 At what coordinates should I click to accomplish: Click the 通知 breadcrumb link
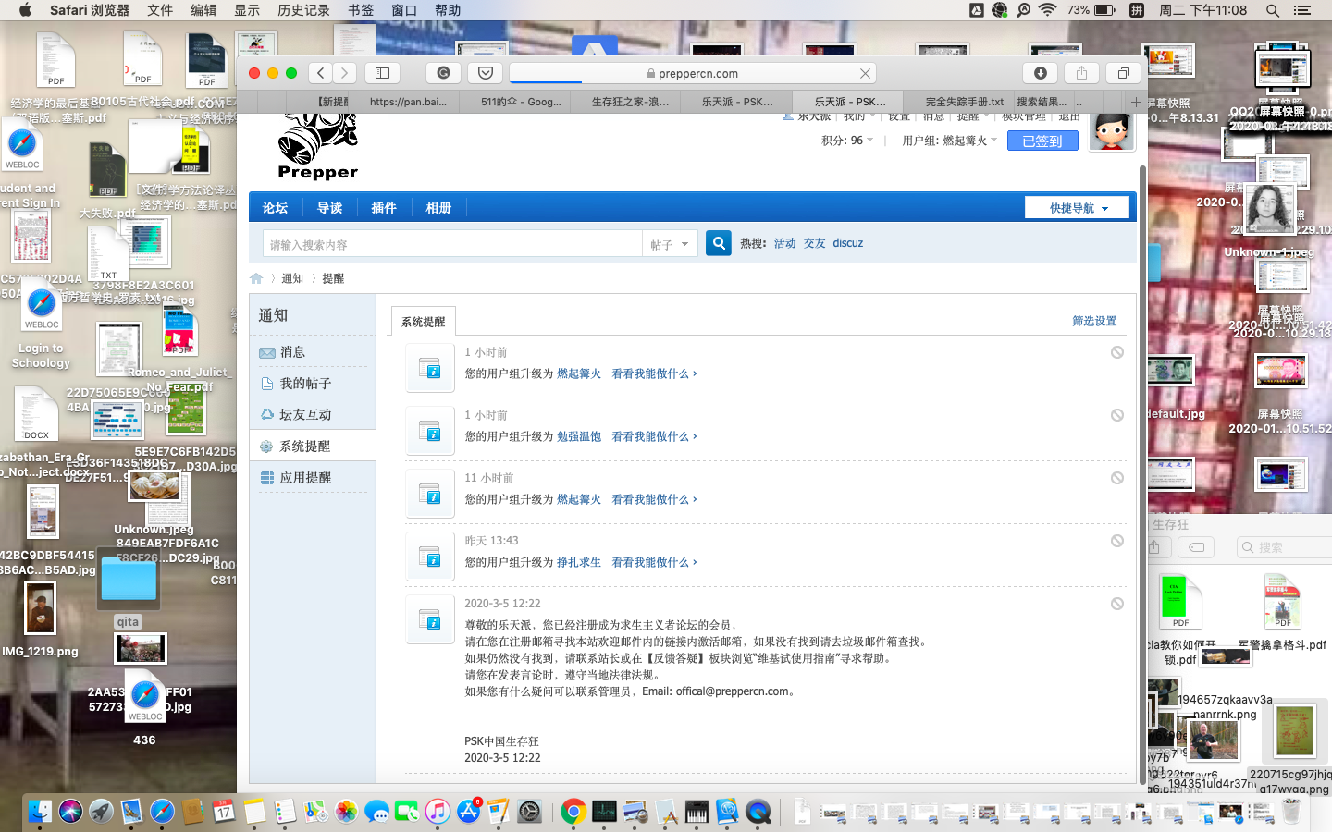coord(292,278)
